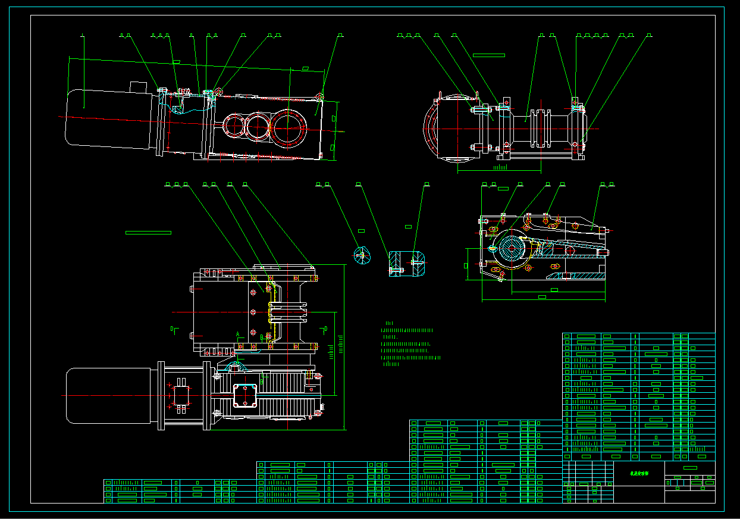This screenshot has width=740, height=519.
Task: Select the green title text in title block
Action: click(x=639, y=474)
